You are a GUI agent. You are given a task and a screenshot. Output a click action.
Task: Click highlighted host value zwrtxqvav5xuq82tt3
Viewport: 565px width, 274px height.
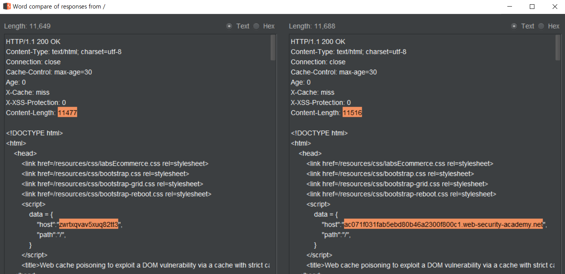(x=89, y=224)
